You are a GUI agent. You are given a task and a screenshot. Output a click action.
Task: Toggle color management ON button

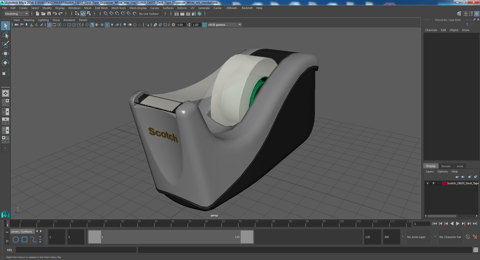pos(204,25)
